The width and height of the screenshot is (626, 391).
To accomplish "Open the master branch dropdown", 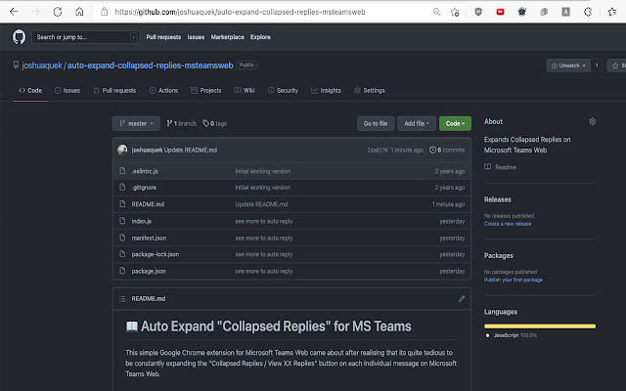I will (136, 123).
